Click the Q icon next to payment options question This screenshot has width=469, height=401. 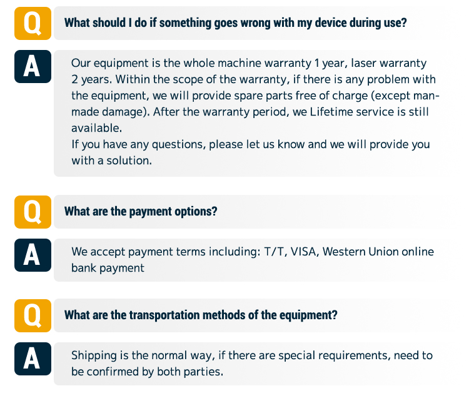33,212
